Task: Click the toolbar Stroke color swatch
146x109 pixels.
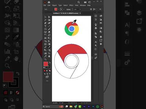Action: tap(48, 66)
